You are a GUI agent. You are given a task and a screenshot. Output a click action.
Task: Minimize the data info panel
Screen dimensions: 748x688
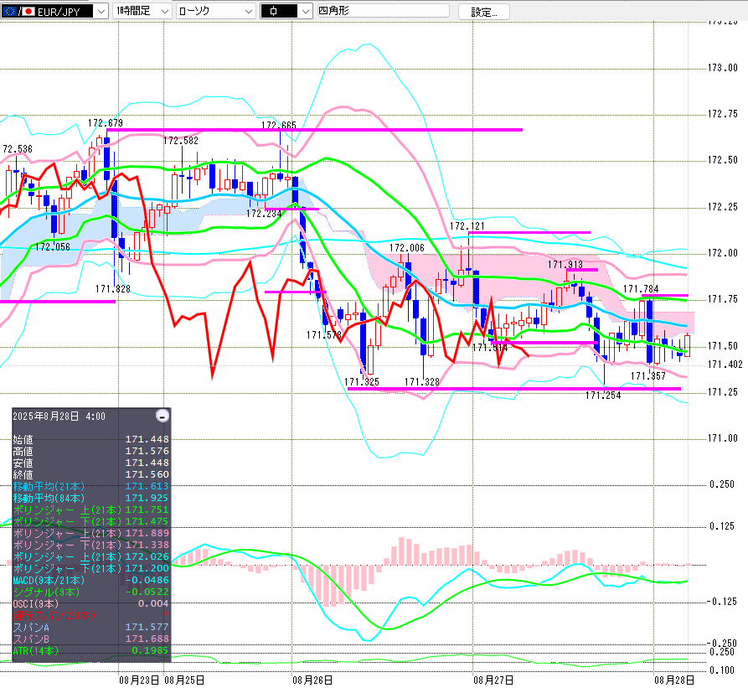(x=162, y=416)
